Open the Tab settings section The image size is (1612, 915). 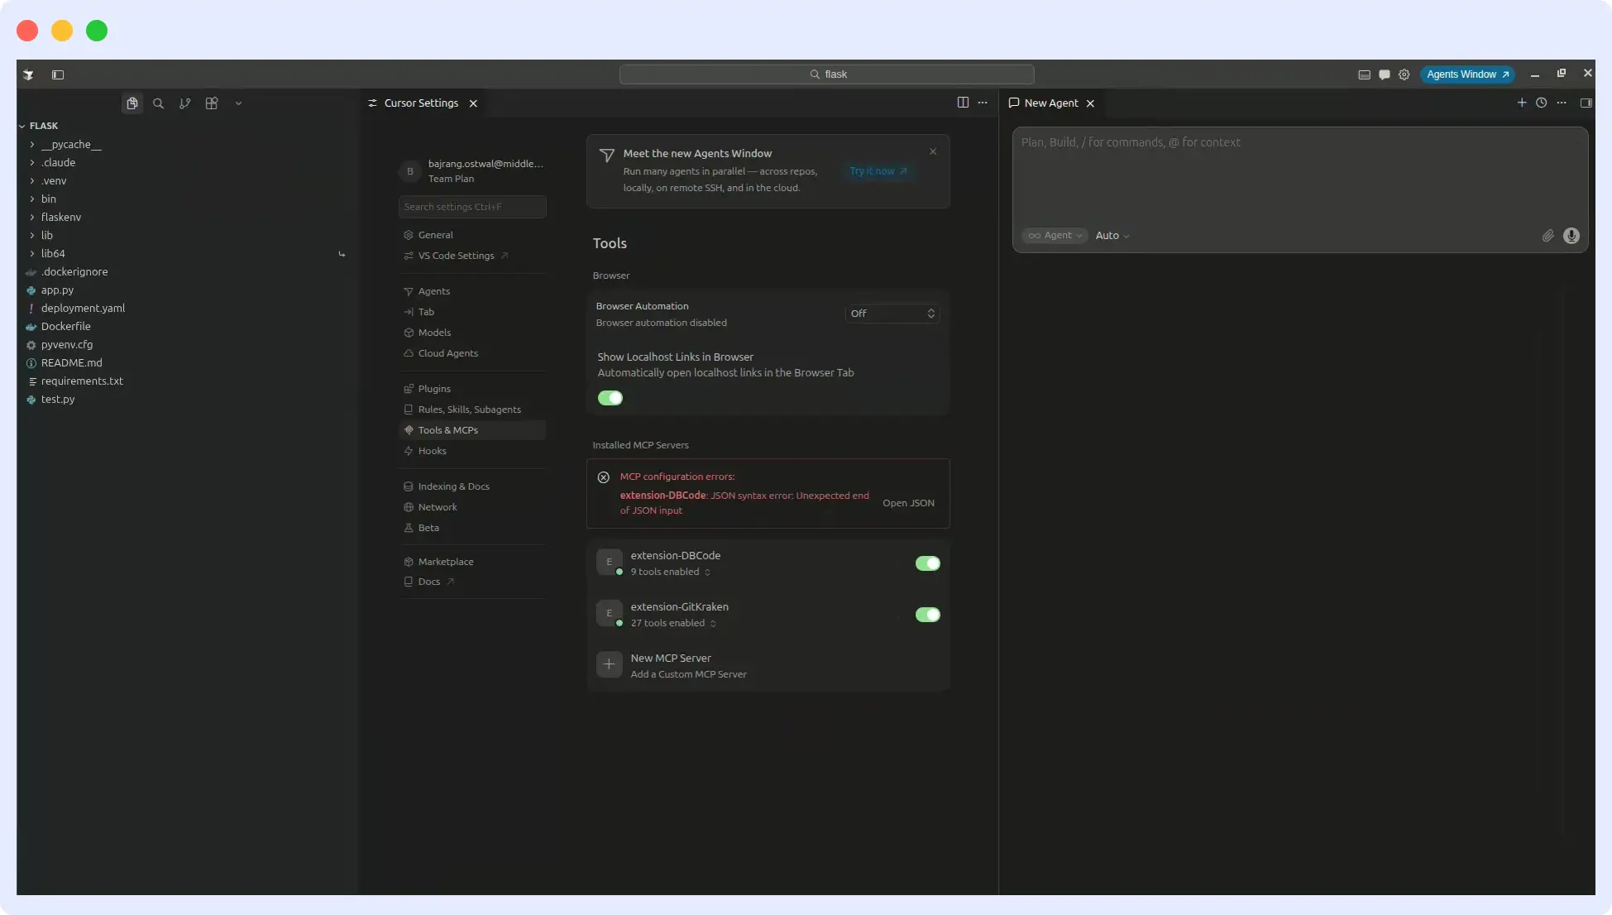(472, 312)
